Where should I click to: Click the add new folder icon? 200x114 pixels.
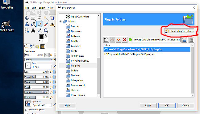coord(106,40)
